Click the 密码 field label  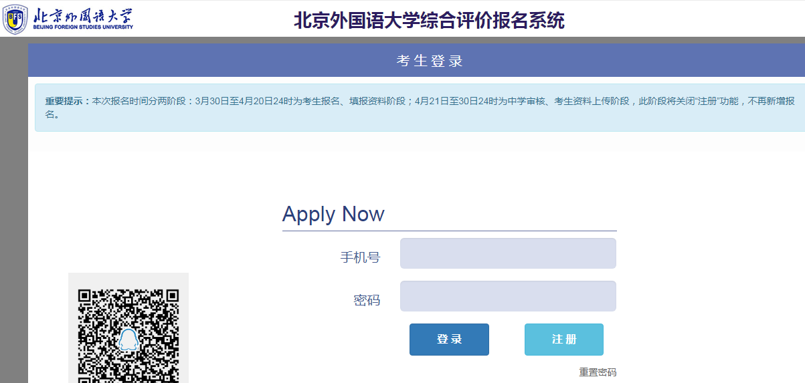click(367, 300)
